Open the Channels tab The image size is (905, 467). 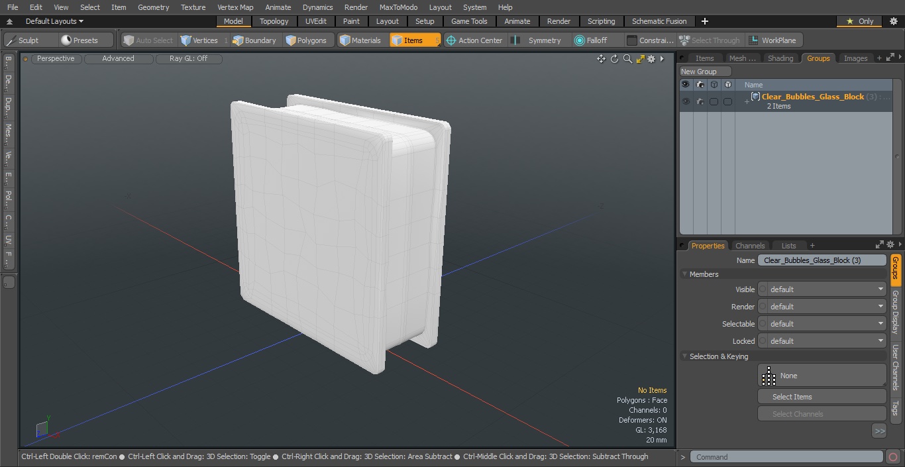click(750, 246)
